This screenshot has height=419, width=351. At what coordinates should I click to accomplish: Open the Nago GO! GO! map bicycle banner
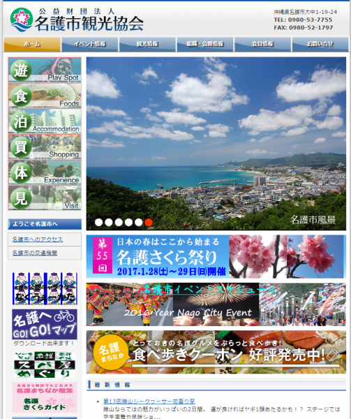tap(45, 324)
